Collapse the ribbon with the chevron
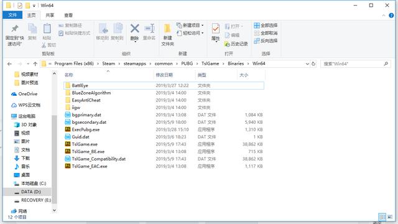This screenshot has width=398, height=224. pyautogui.click(x=383, y=15)
